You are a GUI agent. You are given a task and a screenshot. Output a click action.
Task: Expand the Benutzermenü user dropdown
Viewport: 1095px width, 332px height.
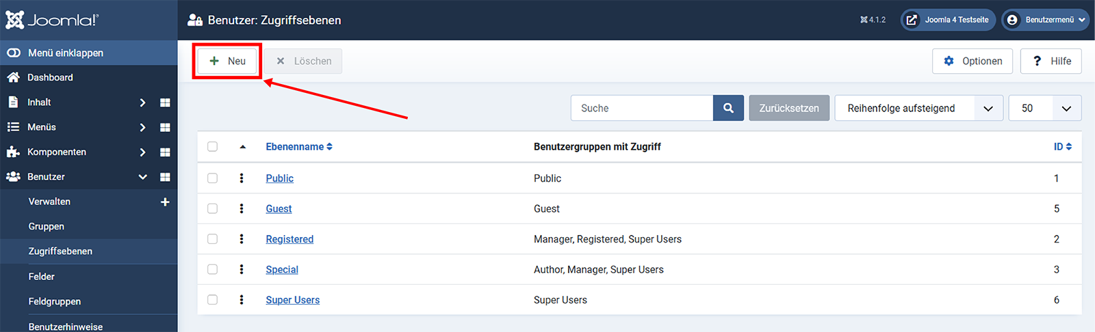pyautogui.click(x=1045, y=20)
